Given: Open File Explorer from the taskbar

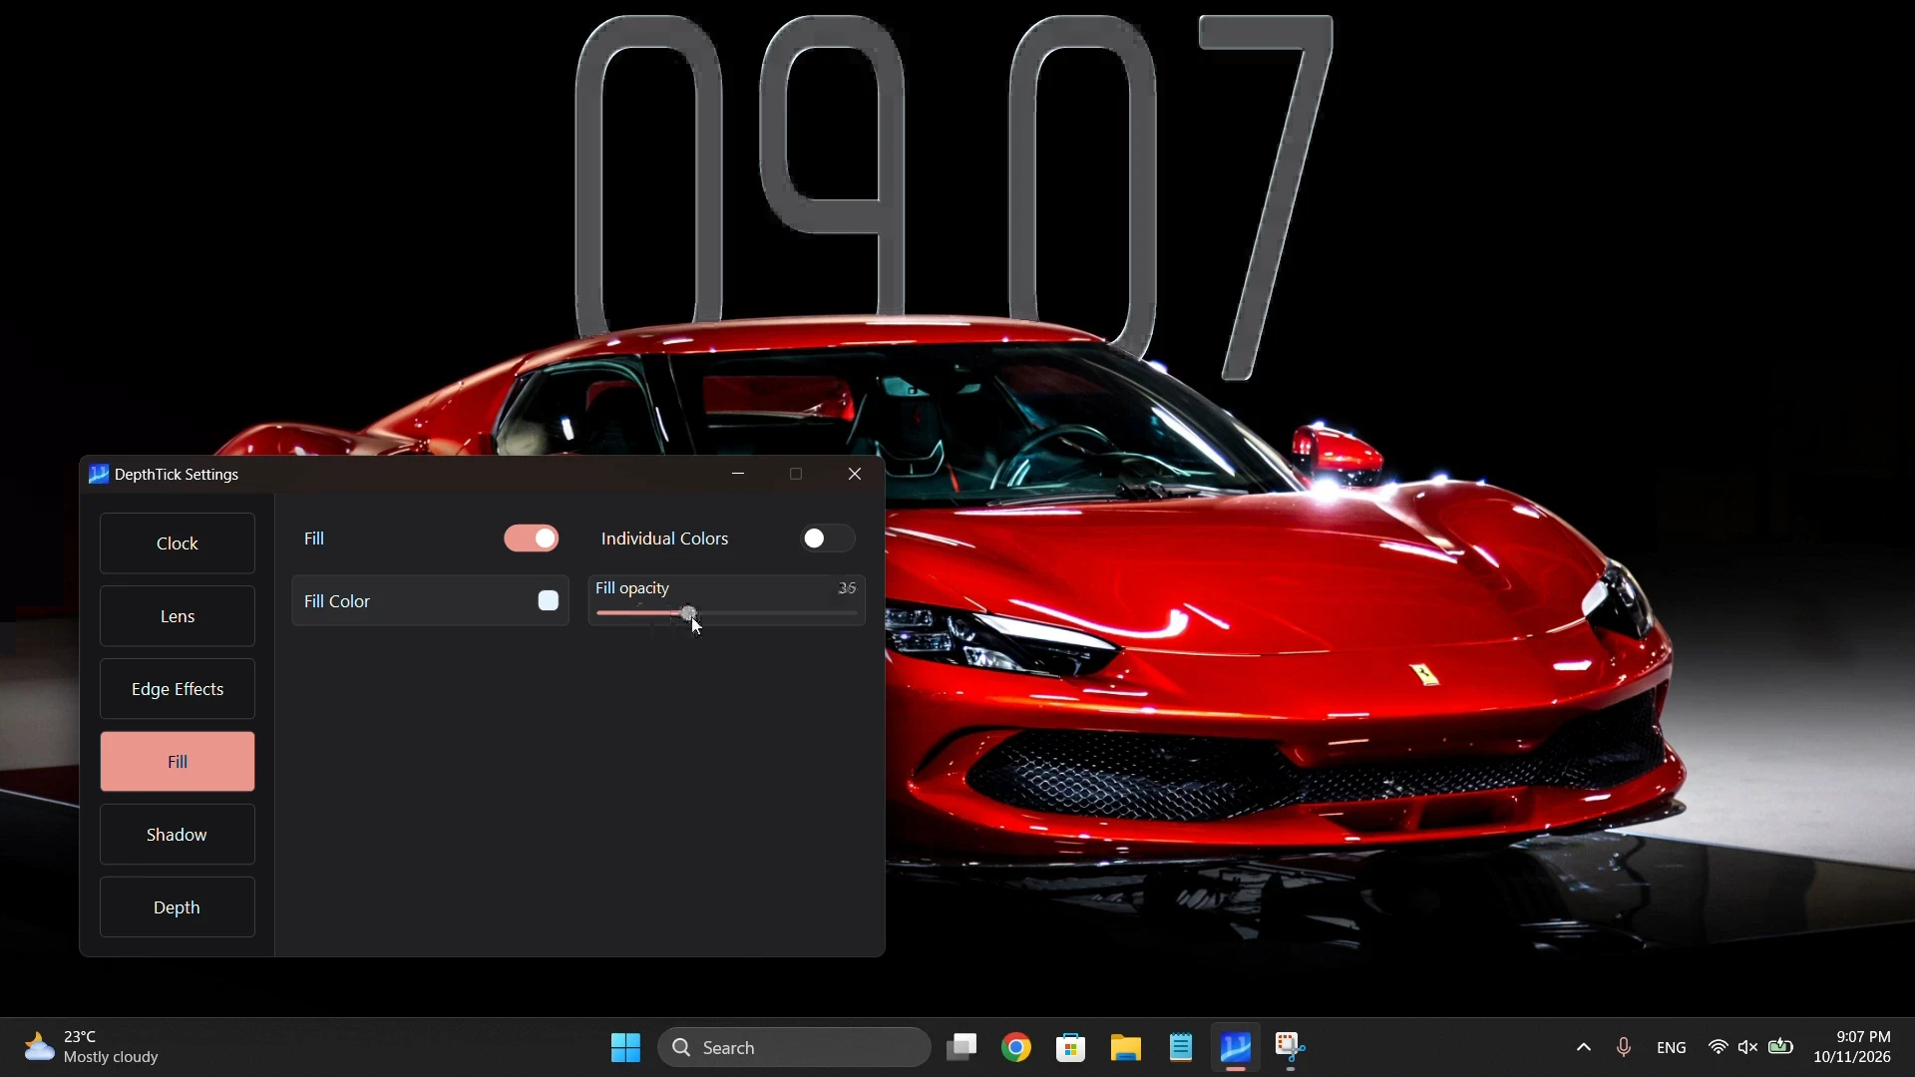Looking at the screenshot, I should pos(1126,1048).
